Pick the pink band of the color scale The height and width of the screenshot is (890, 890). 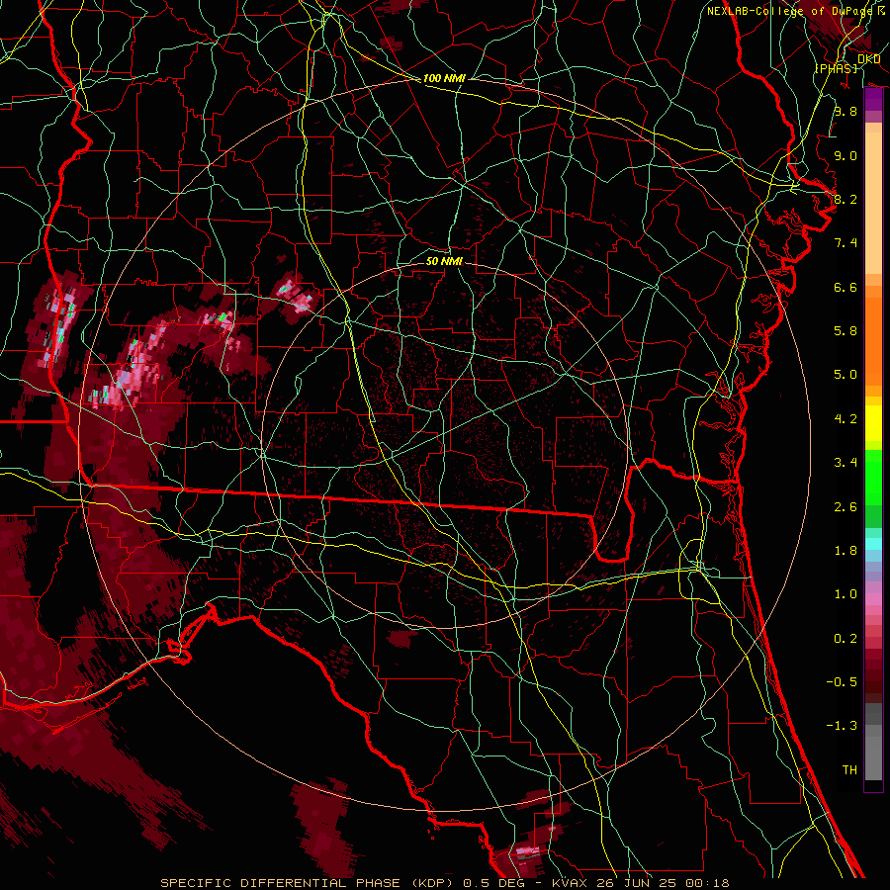873,599
